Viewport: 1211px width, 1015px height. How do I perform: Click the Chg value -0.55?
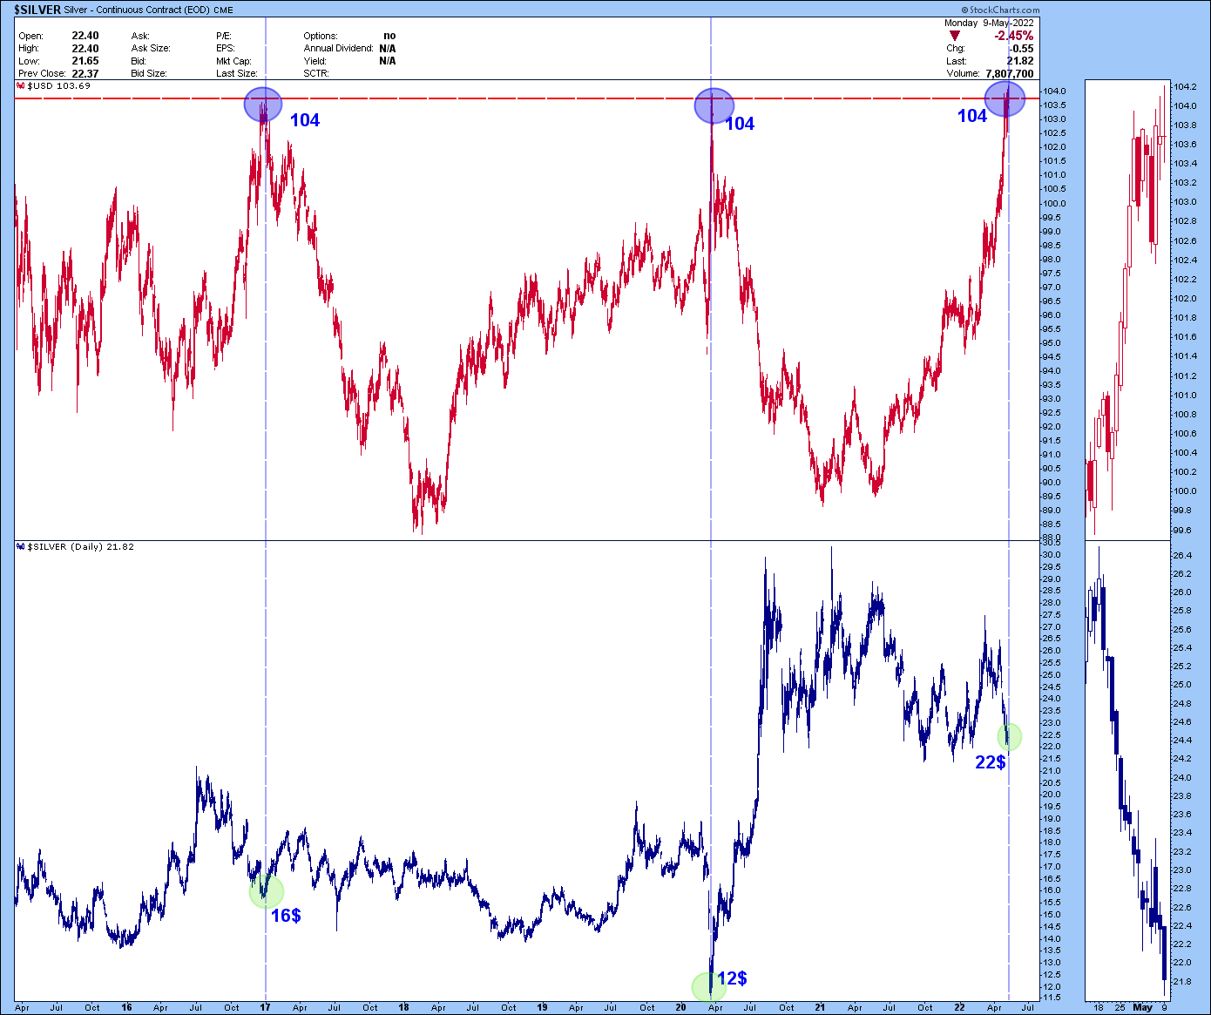[x=1021, y=49]
